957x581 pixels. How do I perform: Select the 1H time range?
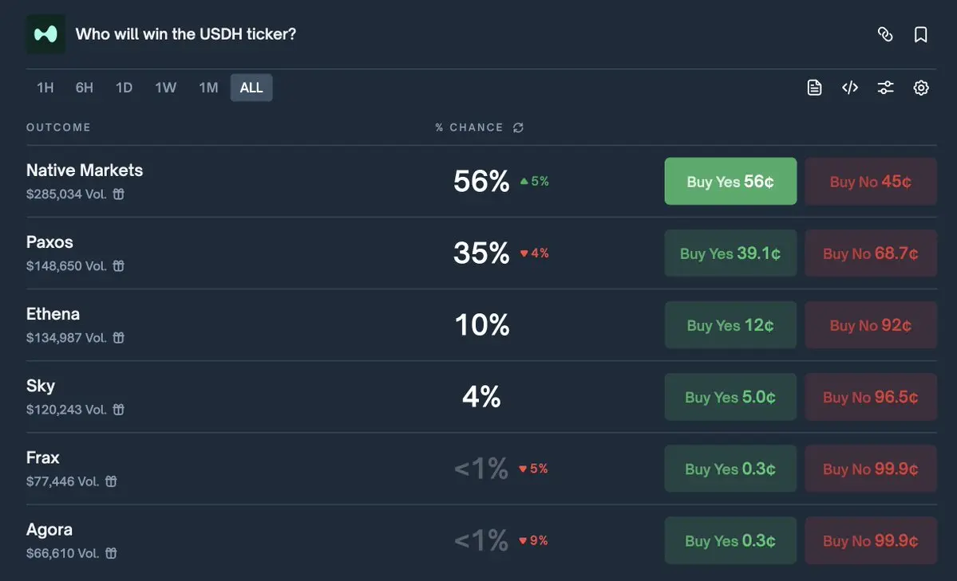pyautogui.click(x=45, y=88)
